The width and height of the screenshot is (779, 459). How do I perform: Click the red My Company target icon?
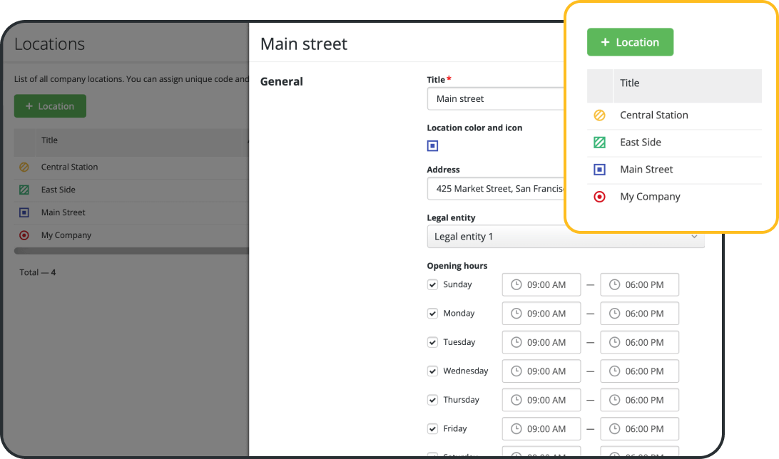pos(24,235)
